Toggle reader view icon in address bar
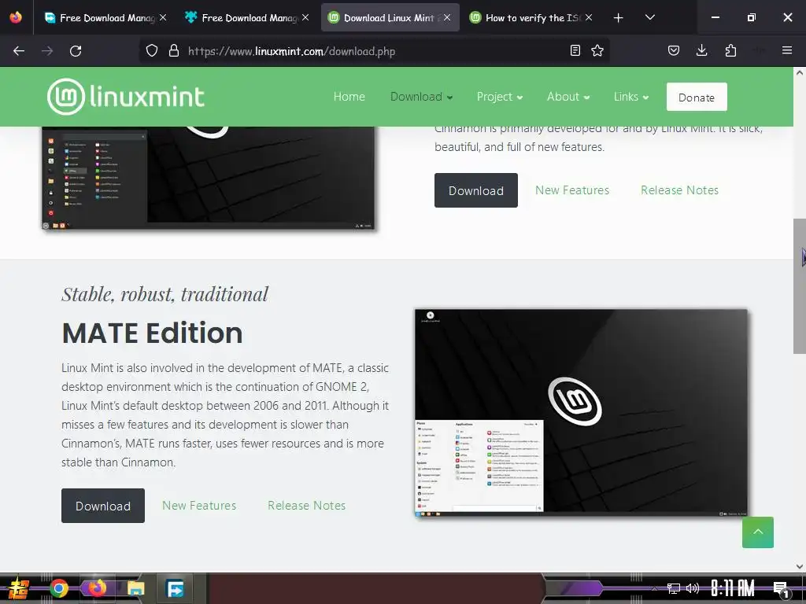Image resolution: width=806 pixels, height=604 pixels. tap(575, 50)
